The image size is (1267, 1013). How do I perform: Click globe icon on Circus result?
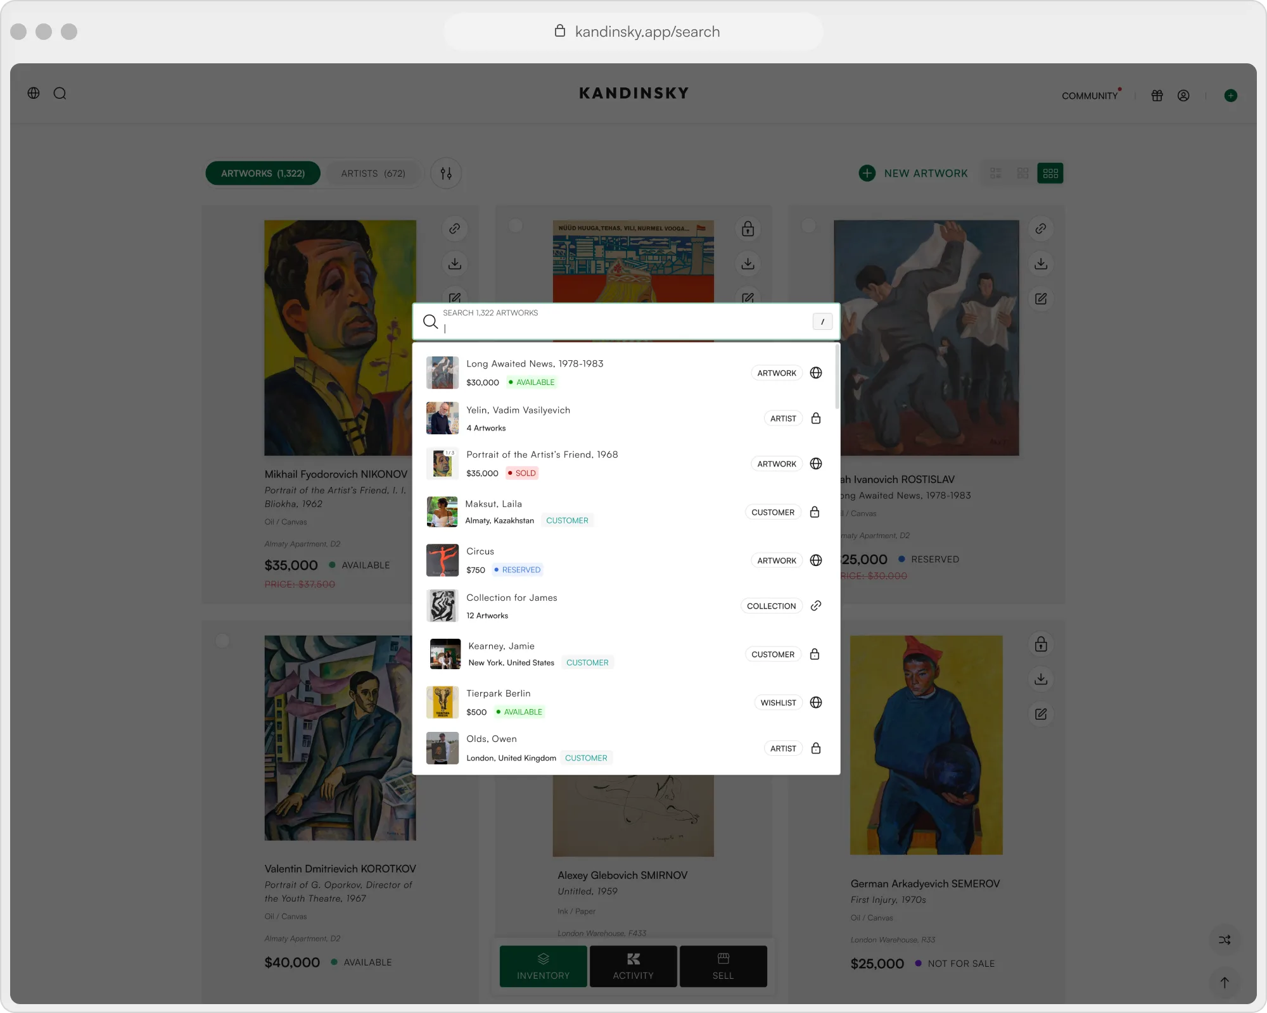click(816, 560)
